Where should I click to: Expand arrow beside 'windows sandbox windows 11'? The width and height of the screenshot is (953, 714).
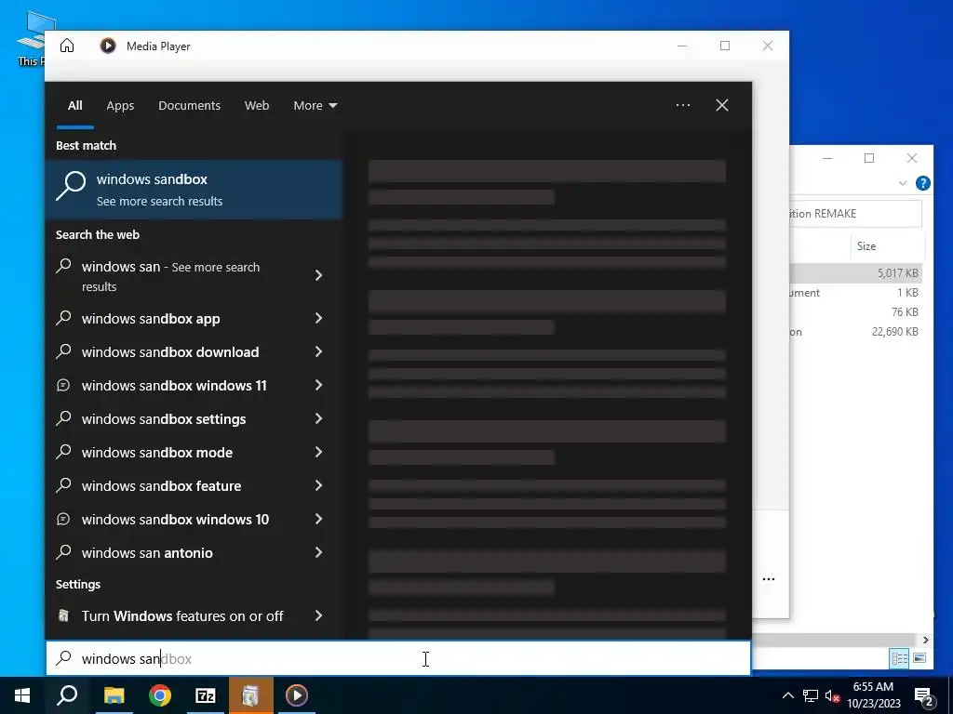click(x=318, y=386)
